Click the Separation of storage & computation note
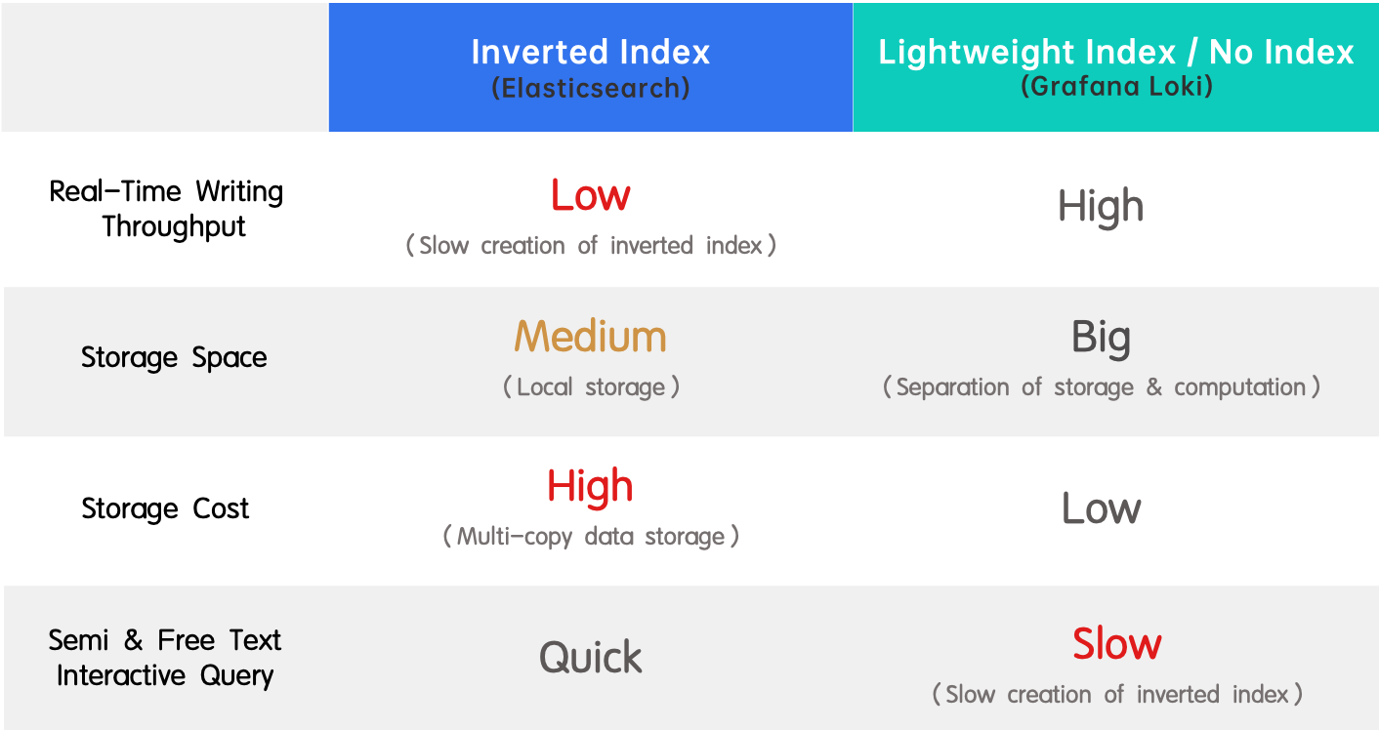 point(1101,387)
